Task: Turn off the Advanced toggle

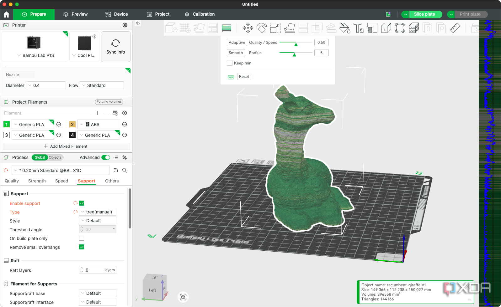Action: [106, 157]
